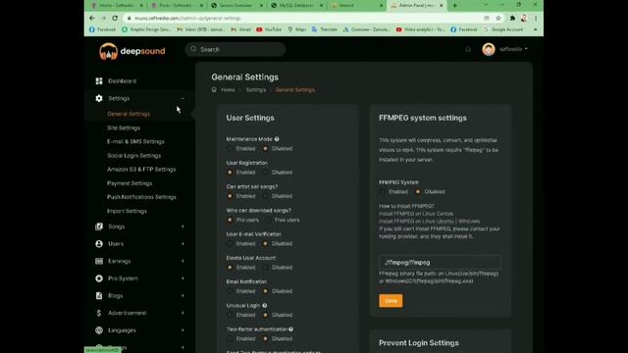This screenshot has height=353, width=628.
Task: Enable the FFMPEG System
Action: 383,192
